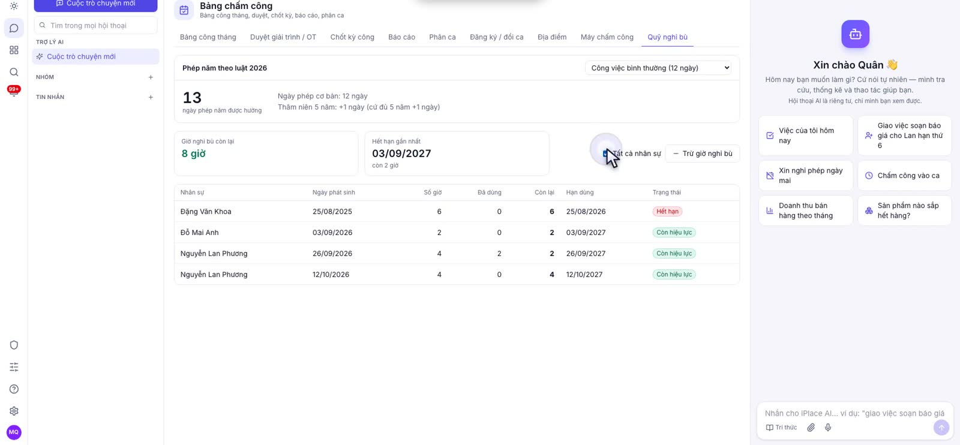Open the apps grid icon
Viewport: 960px width, 445px height.
tap(14, 50)
